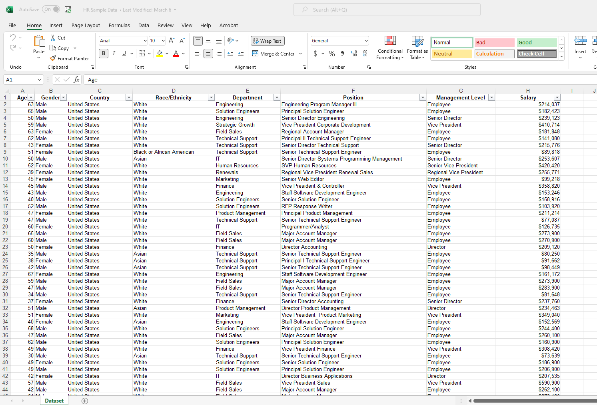Click the Increase Indent icon
The width and height of the screenshot is (597, 405).
click(241, 53)
